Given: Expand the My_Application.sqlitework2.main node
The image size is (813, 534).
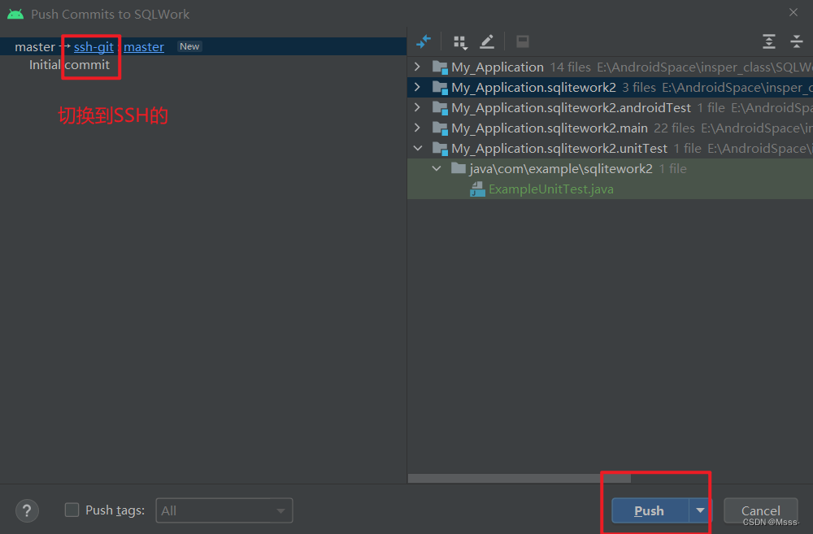Looking at the screenshot, I should coord(417,128).
